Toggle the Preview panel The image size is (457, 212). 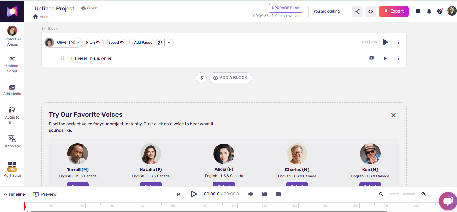(45, 194)
